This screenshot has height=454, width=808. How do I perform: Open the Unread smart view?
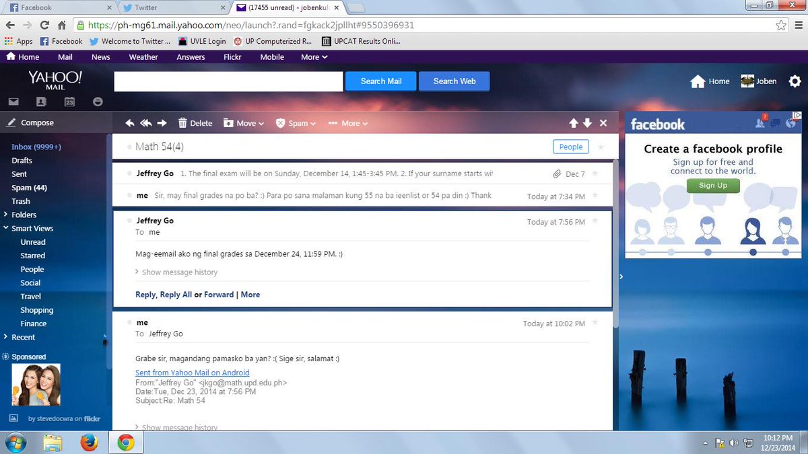[x=33, y=242]
